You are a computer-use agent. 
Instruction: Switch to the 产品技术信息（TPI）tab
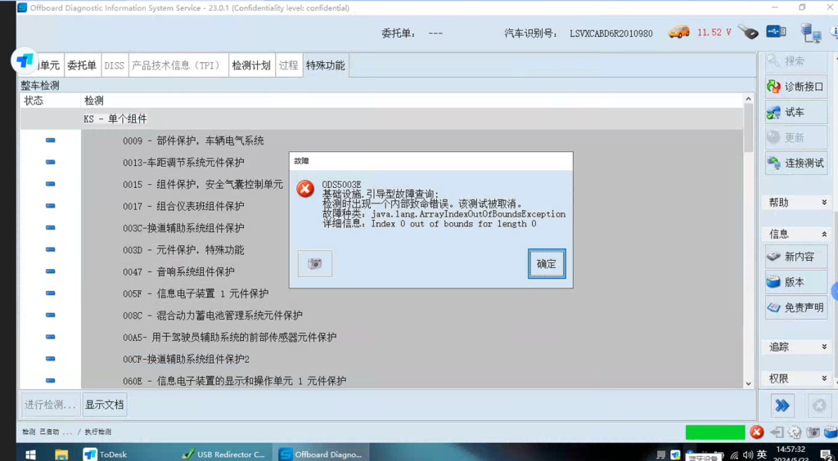(x=178, y=65)
